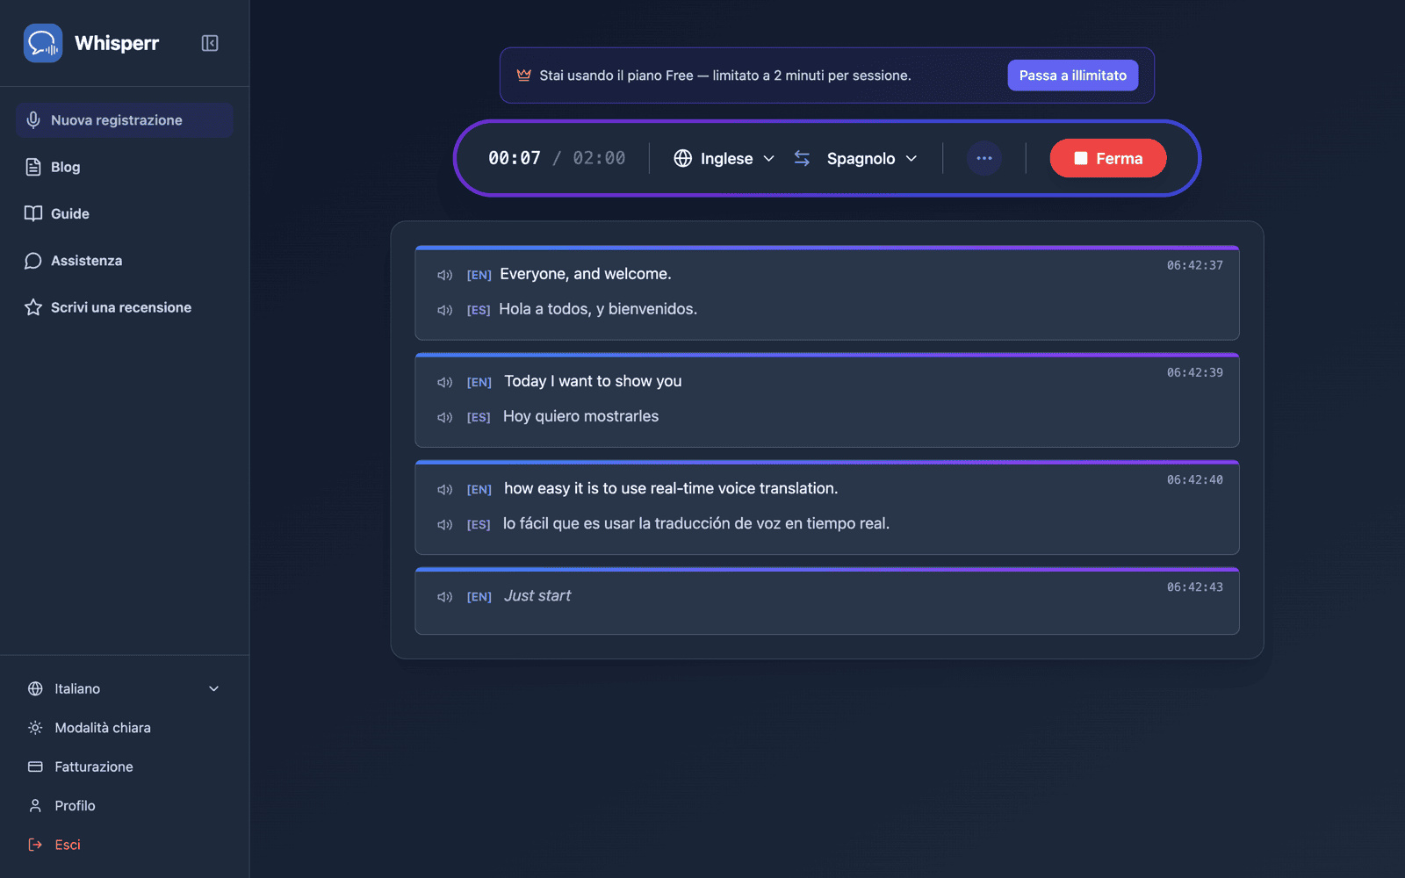Swap source and target languages
This screenshot has width=1405, height=878.
[802, 158]
